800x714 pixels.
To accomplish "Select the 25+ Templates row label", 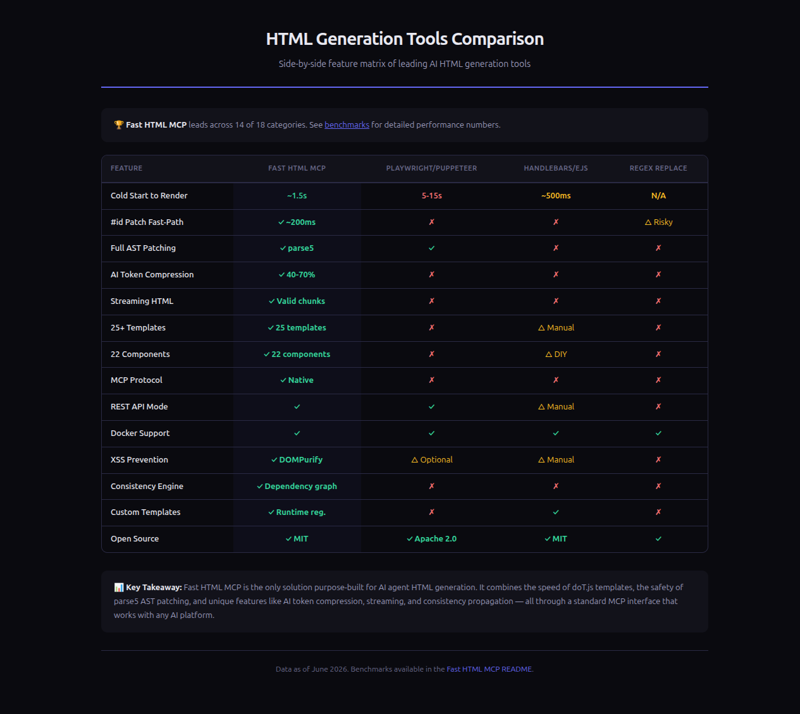I will click(138, 328).
